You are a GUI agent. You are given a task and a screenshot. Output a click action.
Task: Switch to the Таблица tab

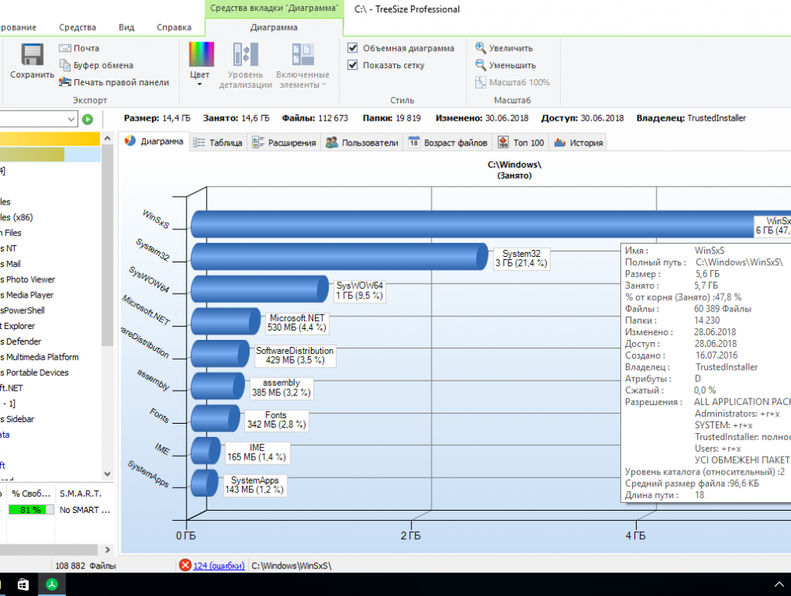218,143
